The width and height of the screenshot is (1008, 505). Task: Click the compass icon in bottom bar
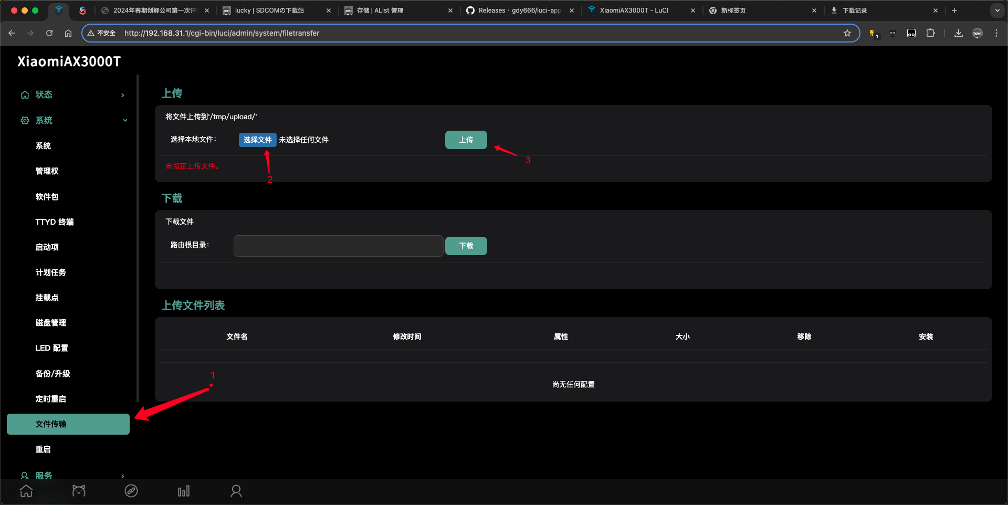point(131,491)
